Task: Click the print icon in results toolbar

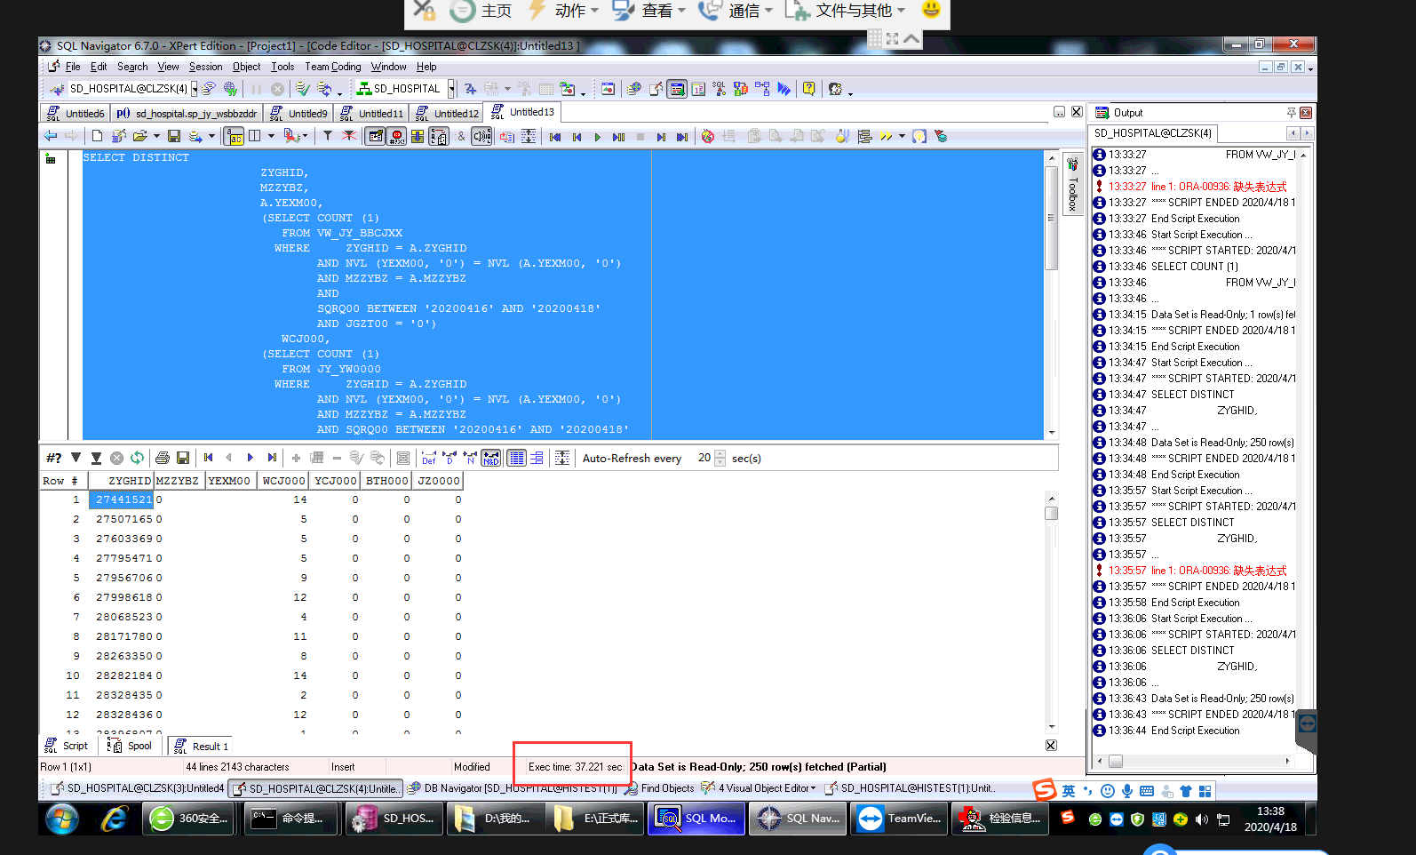Action: pos(162,458)
